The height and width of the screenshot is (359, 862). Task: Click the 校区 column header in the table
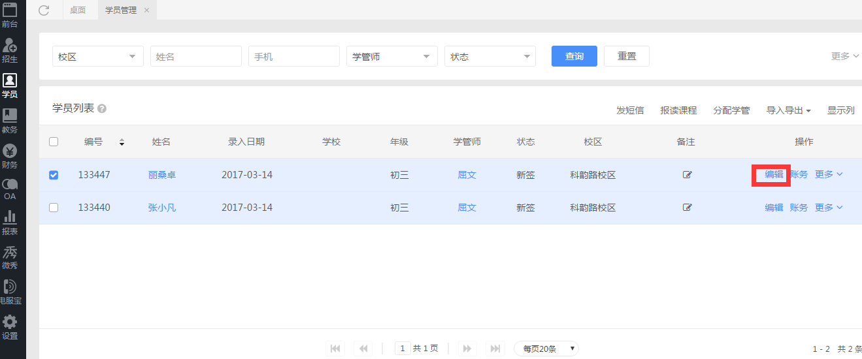593,142
